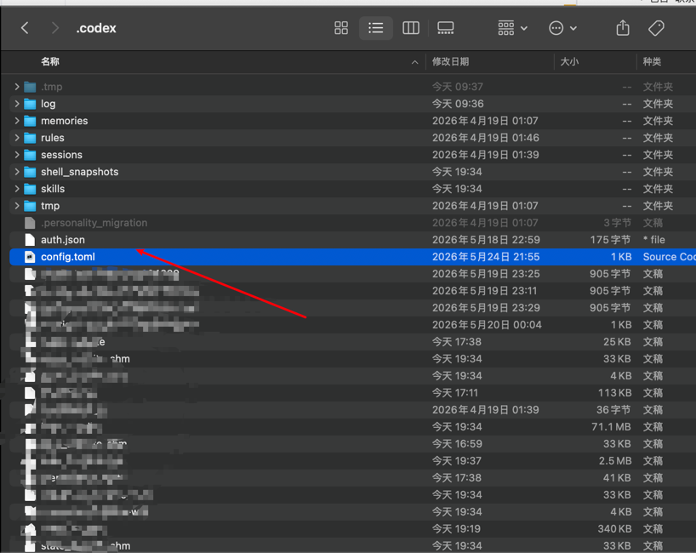Expand the tmp folder disclosure triangle
Image resolution: width=696 pixels, height=553 pixels.
(17, 206)
